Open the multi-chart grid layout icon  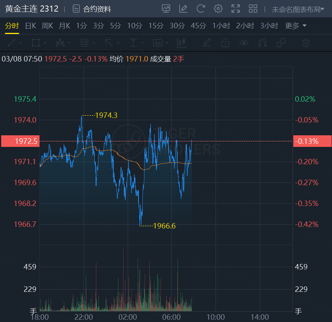(x=253, y=9)
